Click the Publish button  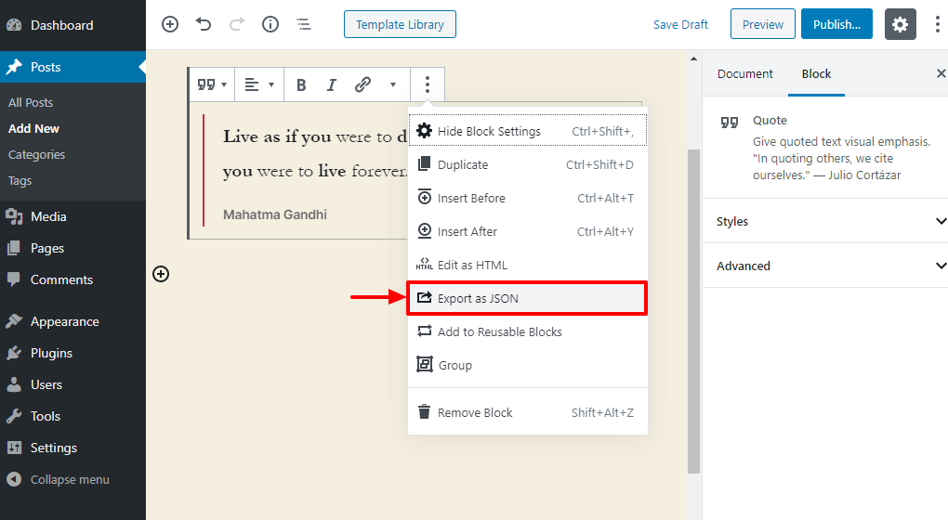(836, 25)
